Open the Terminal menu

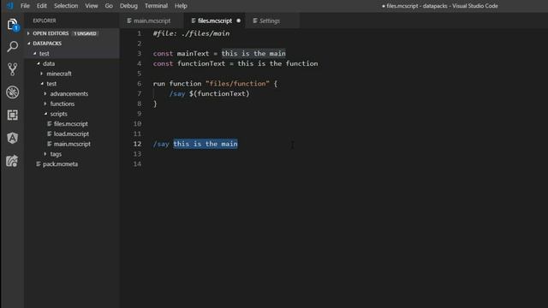pos(156,6)
